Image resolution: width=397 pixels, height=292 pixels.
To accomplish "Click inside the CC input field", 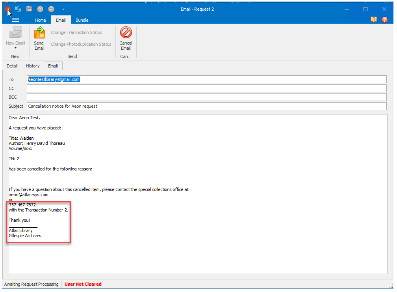I will (x=158, y=88).
